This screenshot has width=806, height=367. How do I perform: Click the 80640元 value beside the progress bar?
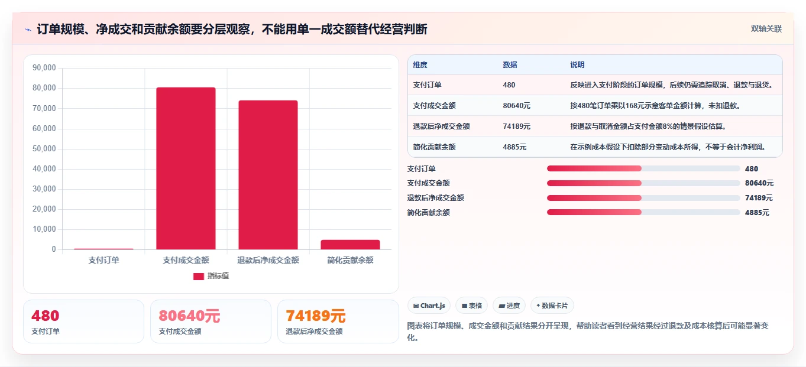[759, 183]
